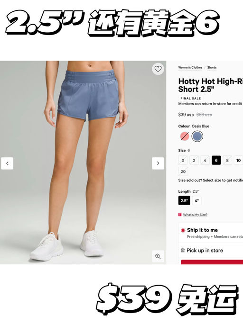
Task: Click the What's My Size icon
Action: tap(180, 215)
